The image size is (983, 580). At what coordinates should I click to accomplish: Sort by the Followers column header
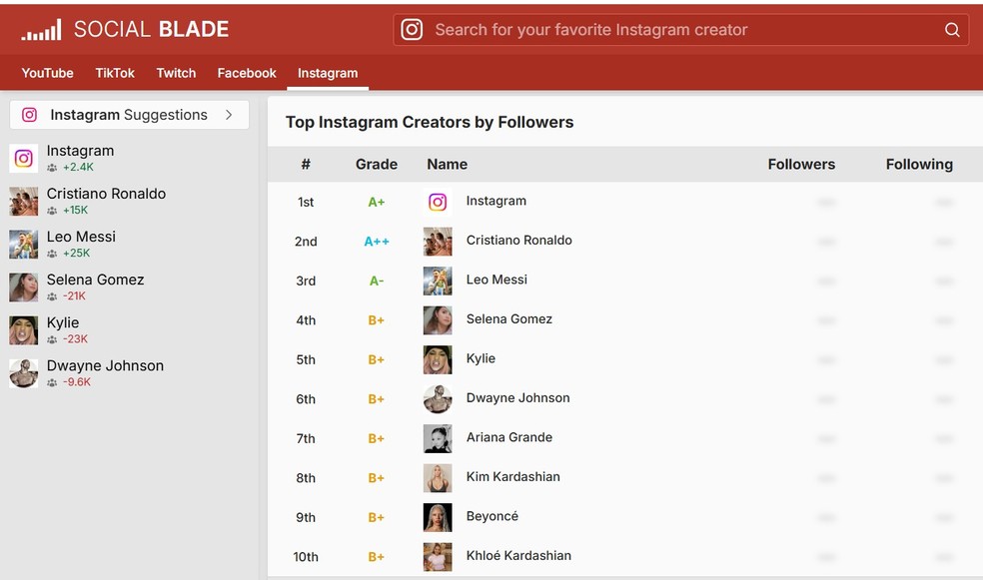(801, 165)
